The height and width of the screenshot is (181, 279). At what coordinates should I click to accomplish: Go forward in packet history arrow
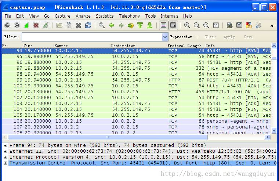[x=121, y=25]
